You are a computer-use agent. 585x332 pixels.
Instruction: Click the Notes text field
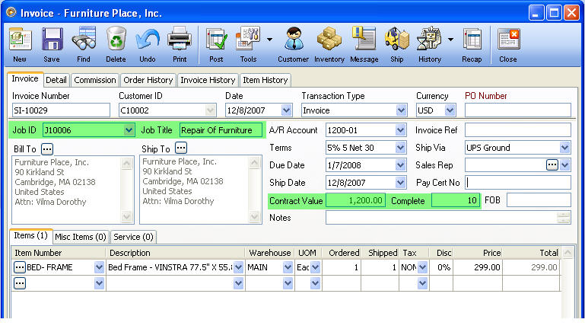click(x=441, y=218)
